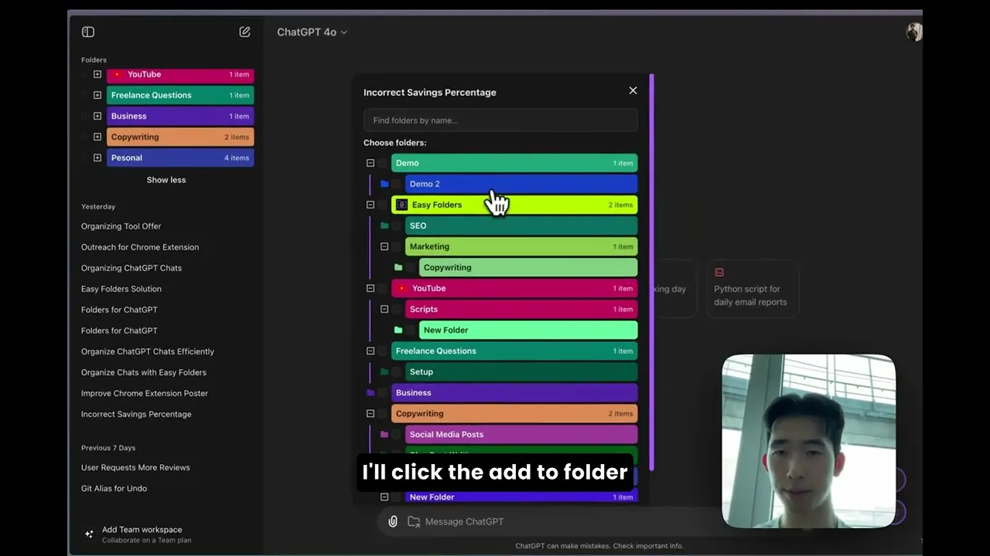Select the orange Copywriting row in dialog
Screen dimensions: 990x556
[514, 413]
